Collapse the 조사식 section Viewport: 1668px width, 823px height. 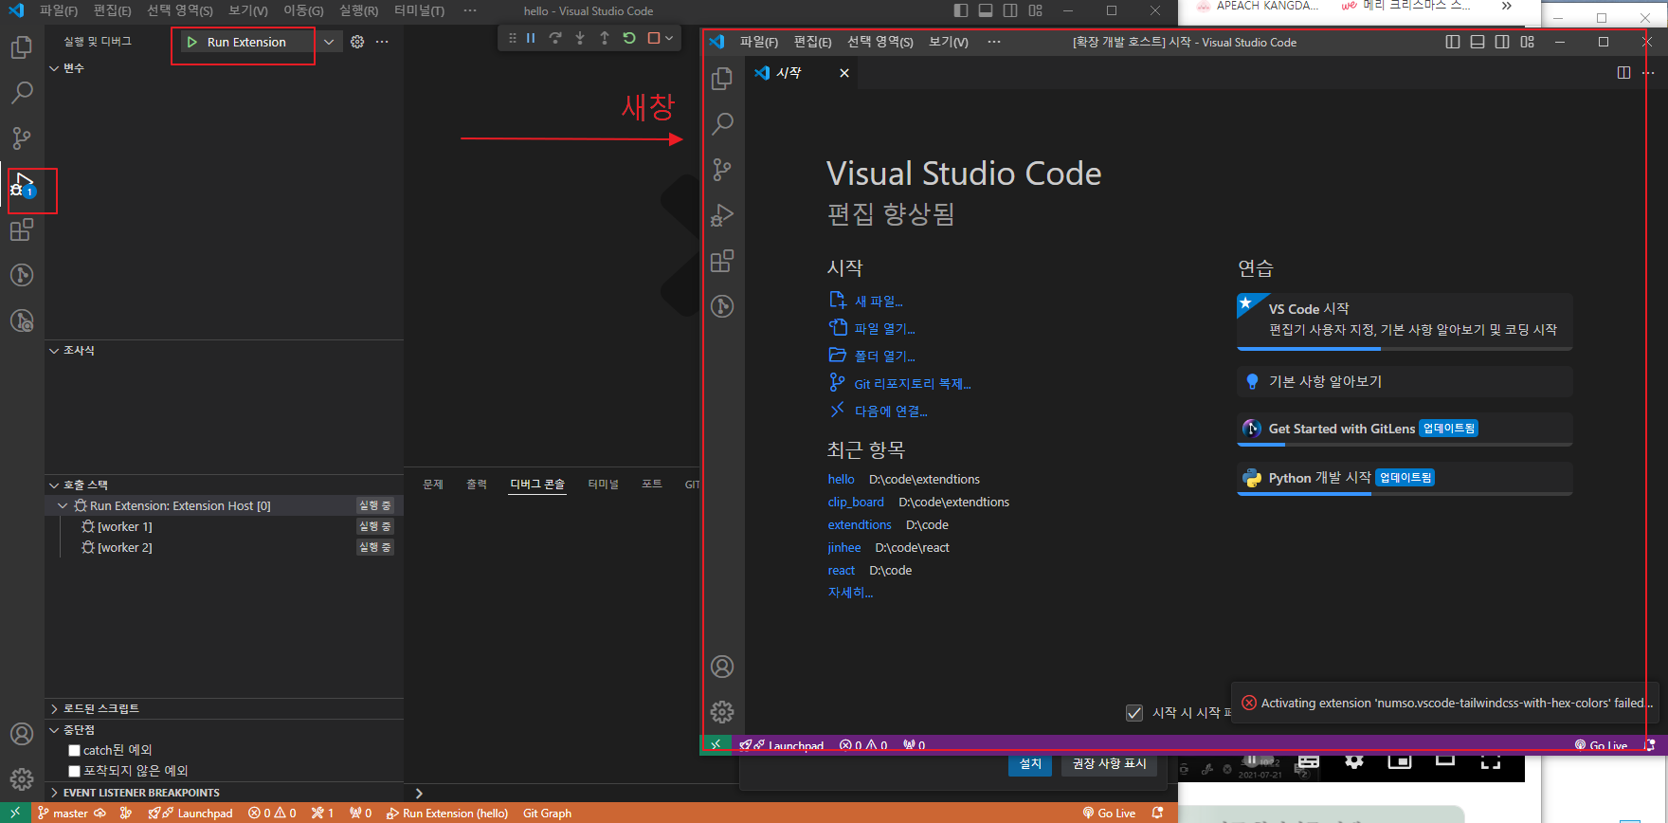[224, 351]
